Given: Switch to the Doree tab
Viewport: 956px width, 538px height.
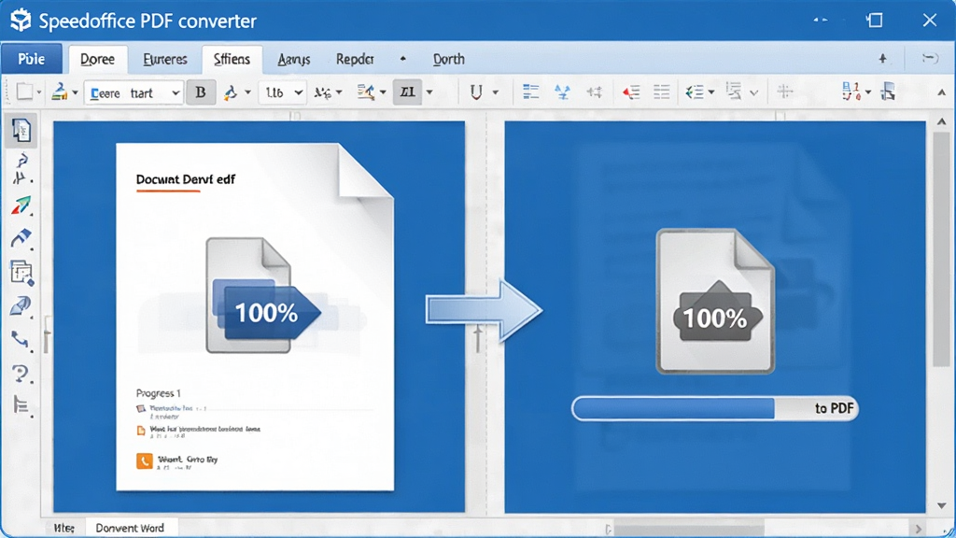Looking at the screenshot, I should tap(97, 59).
